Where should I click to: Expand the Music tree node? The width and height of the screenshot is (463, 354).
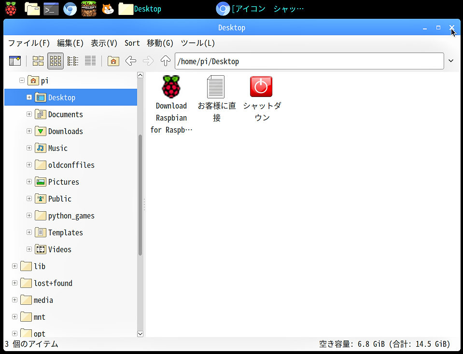coord(29,148)
